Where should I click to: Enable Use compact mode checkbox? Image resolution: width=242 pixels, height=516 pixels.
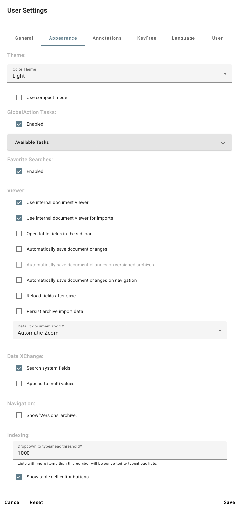(x=19, y=97)
